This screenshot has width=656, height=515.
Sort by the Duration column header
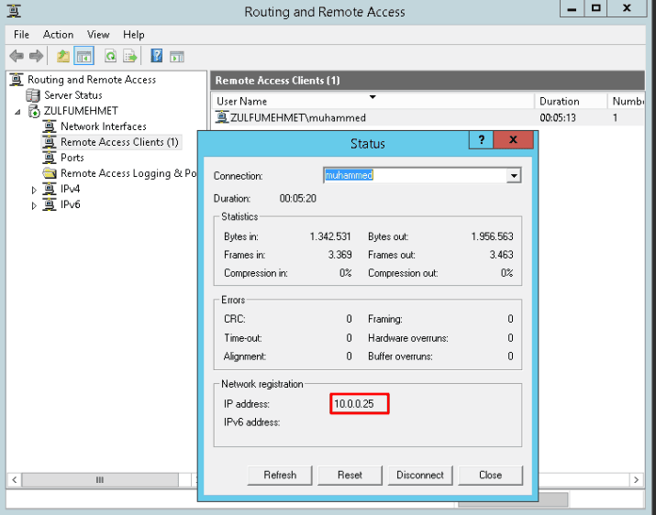571,101
